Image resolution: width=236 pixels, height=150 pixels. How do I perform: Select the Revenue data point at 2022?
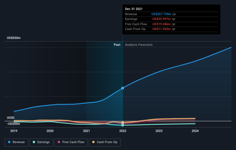pos(123,88)
